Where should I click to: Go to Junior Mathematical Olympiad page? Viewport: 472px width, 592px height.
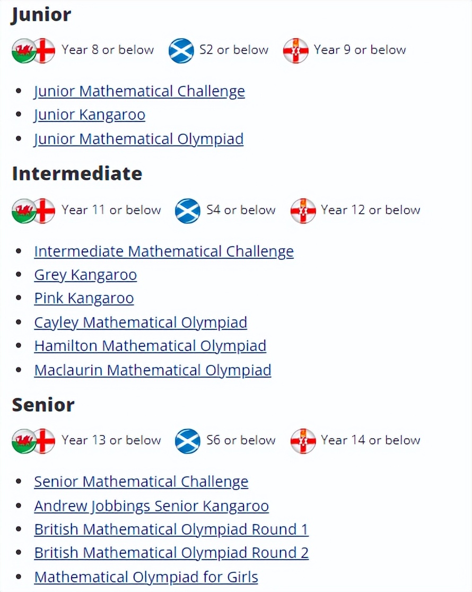point(139,139)
